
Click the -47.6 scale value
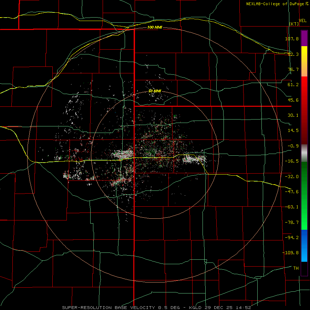(x=292, y=192)
